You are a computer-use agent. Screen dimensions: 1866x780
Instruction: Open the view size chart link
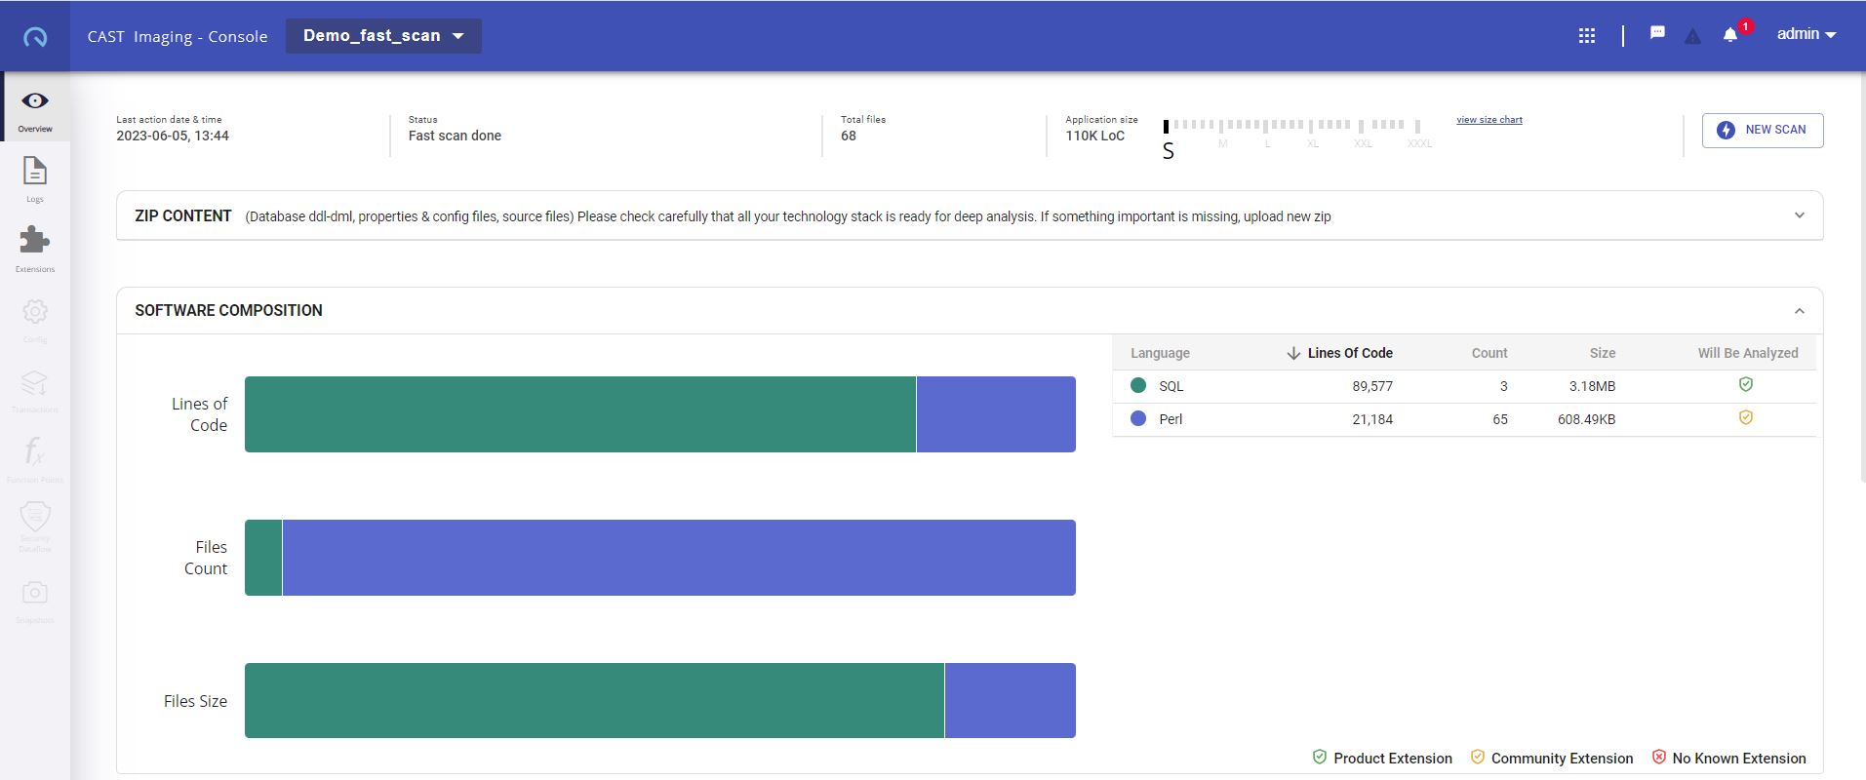[1489, 120]
